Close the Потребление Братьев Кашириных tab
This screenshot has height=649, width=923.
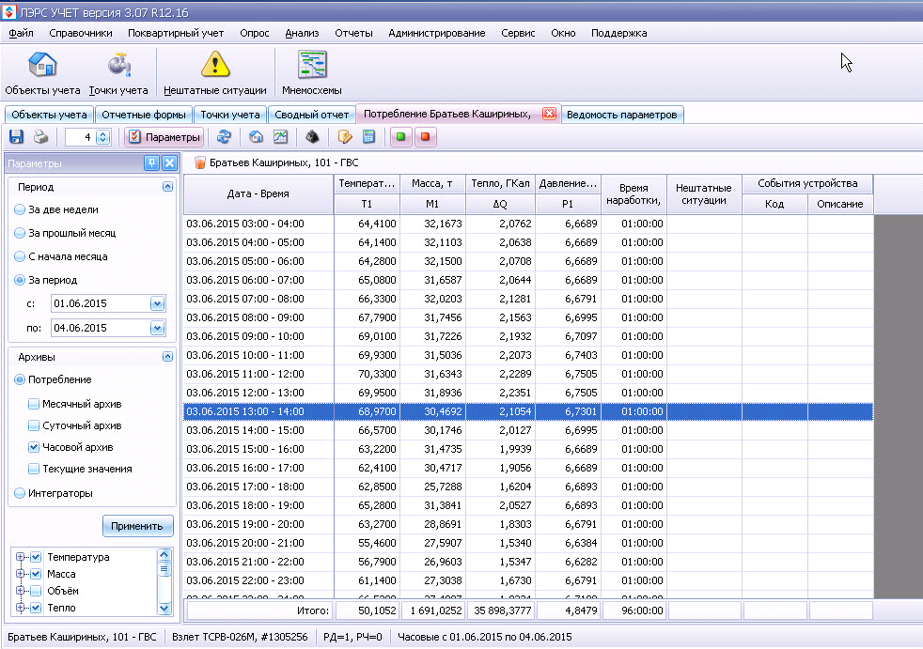pyautogui.click(x=549, y=114)
